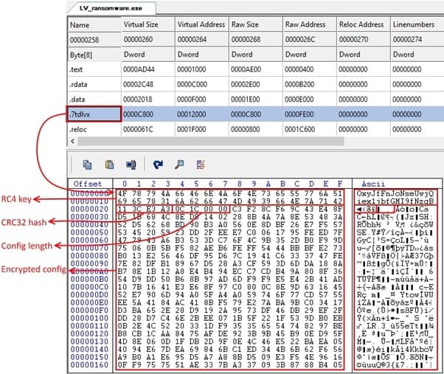Click the Paste icon in the hex toolbar
The width and height of the screenshot is (444, 374).
(x=109, y=165)
